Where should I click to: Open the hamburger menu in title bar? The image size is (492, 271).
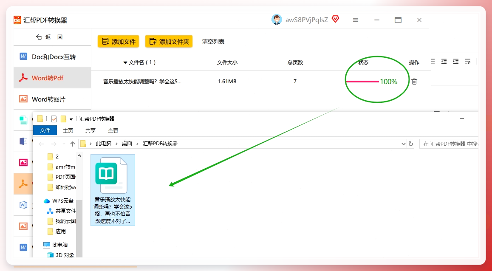[356, 20]
